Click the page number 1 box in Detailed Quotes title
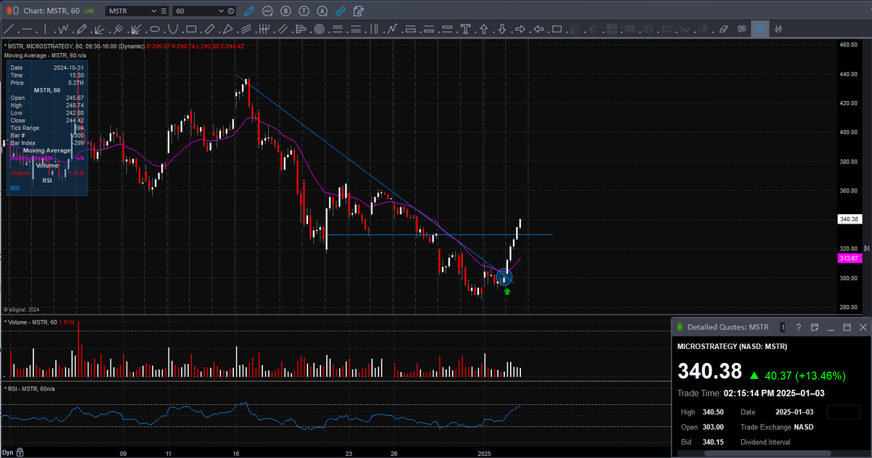Screen dimensions: 872x458 (x=783, y=327)
